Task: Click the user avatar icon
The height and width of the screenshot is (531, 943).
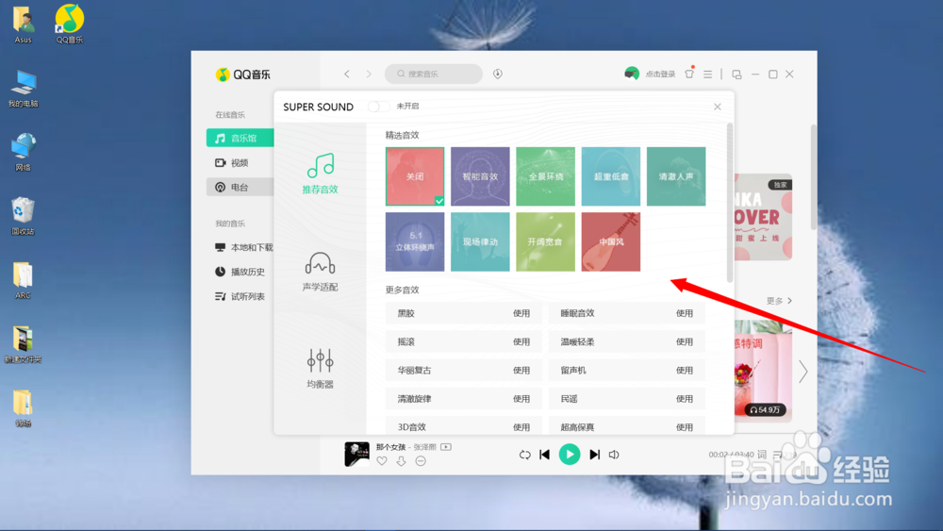Action: click(x=632, y=74)
